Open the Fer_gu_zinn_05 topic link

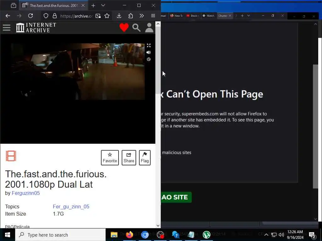pyautogui.click(x=71, y=206)
